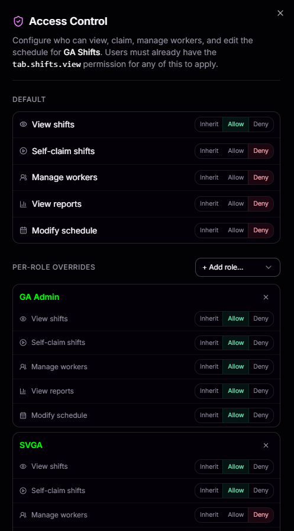Open the Add role dropdown
Image resolution: width=294 pixels, height=531 pixels.
click(238, 267)
